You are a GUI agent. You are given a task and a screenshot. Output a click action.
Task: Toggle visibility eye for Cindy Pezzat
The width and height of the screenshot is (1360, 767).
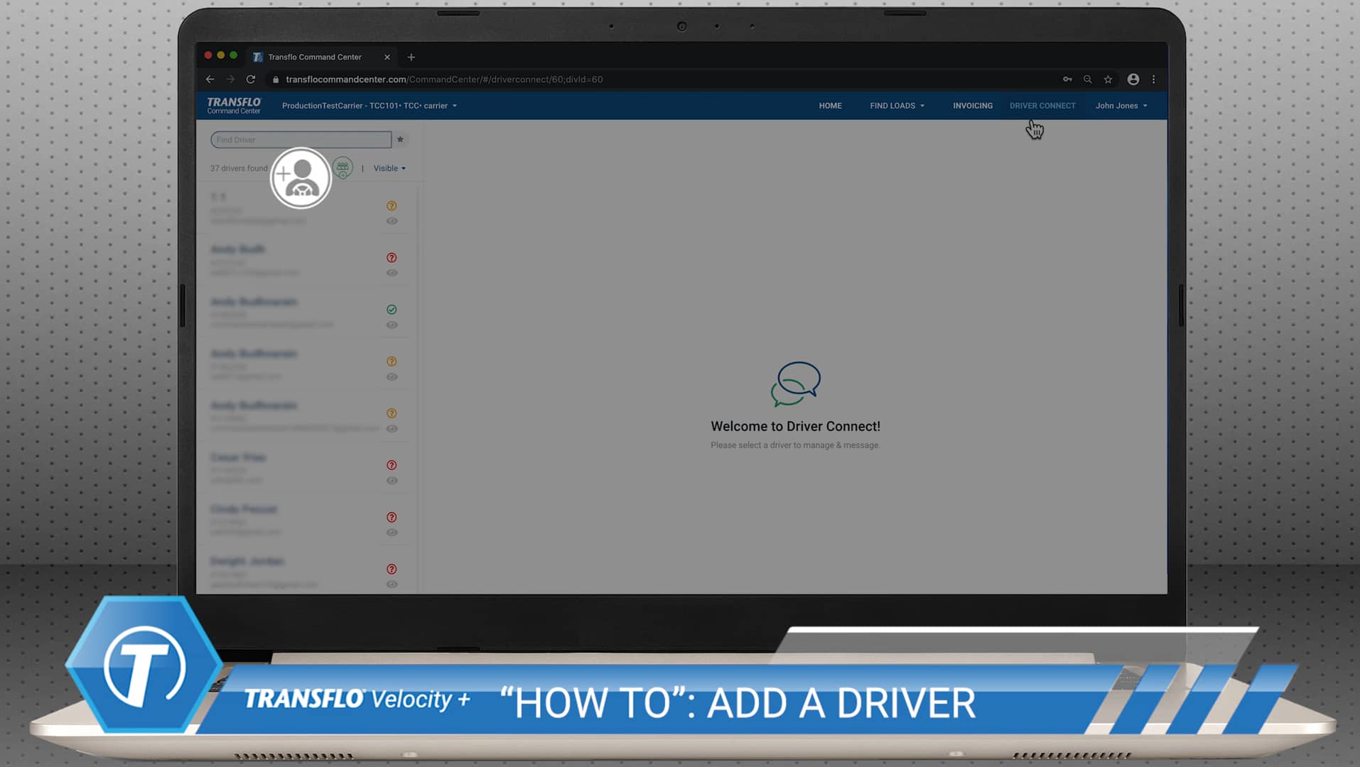tap(392, 533)
